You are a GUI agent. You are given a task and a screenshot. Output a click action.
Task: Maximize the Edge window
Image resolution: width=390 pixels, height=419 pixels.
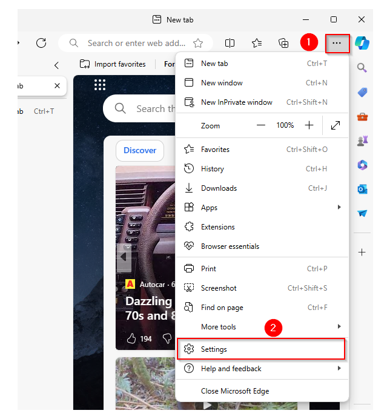click(333, 19)
